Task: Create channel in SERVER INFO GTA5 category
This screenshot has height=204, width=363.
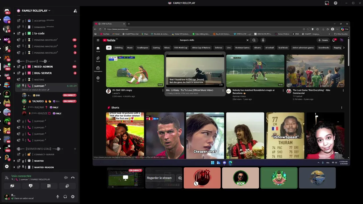Action: pyautogui.click(x=75, y=149)
